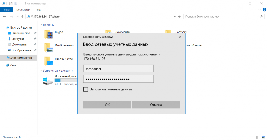Select Этот компьютер in navigation pane
This screenshot has width=267, height=140.
[x=19, y=58]
